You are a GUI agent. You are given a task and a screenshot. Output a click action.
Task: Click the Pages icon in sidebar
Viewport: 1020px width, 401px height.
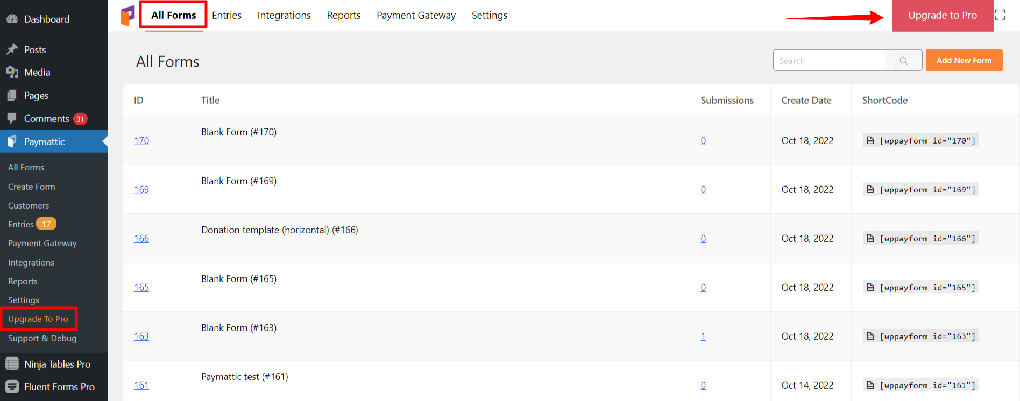[12, 95]
